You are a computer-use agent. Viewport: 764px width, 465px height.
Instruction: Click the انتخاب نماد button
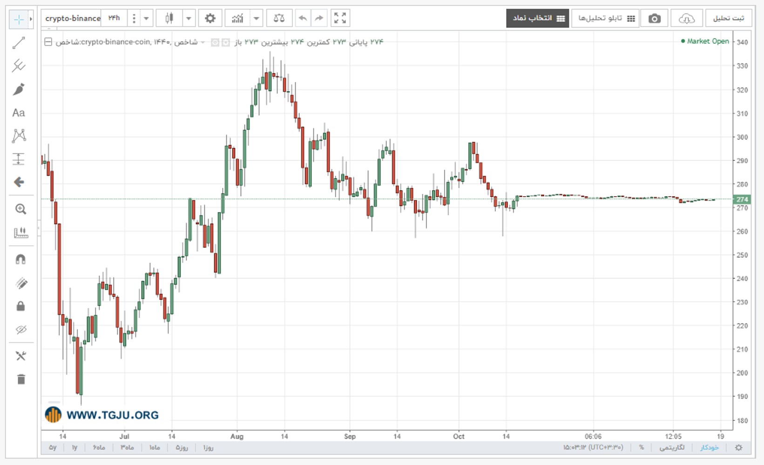point(538,18)
